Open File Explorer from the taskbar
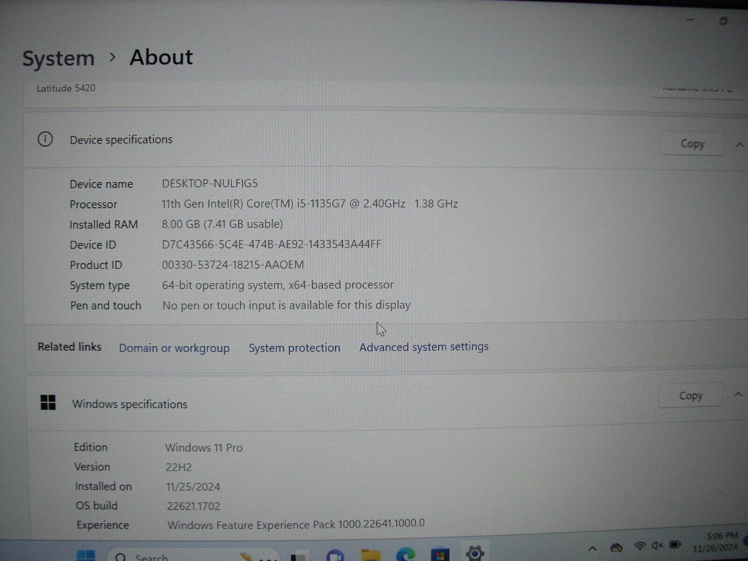 [x=370, y=556]
